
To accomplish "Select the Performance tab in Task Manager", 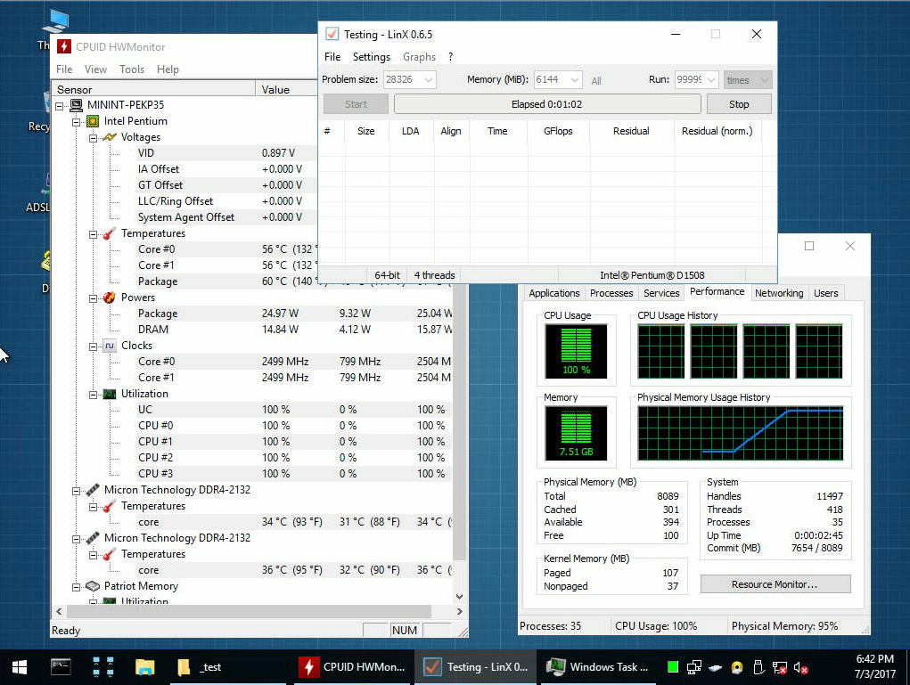I will (717, 292).
